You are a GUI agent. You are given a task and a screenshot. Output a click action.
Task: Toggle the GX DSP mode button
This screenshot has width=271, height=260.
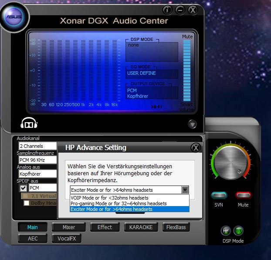238,231
